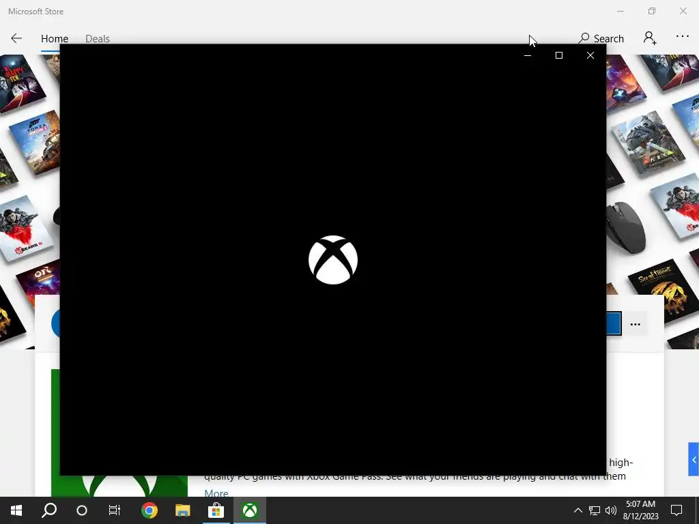Open the more options button beside the blue button

[x=636, y=324]
